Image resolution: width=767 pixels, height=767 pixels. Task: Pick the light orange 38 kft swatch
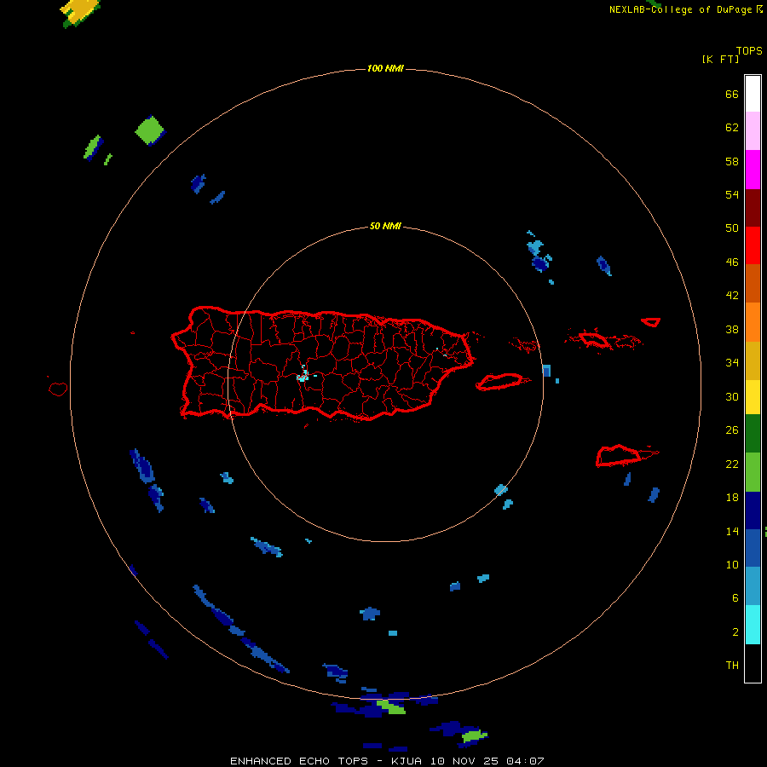(753, 322)
